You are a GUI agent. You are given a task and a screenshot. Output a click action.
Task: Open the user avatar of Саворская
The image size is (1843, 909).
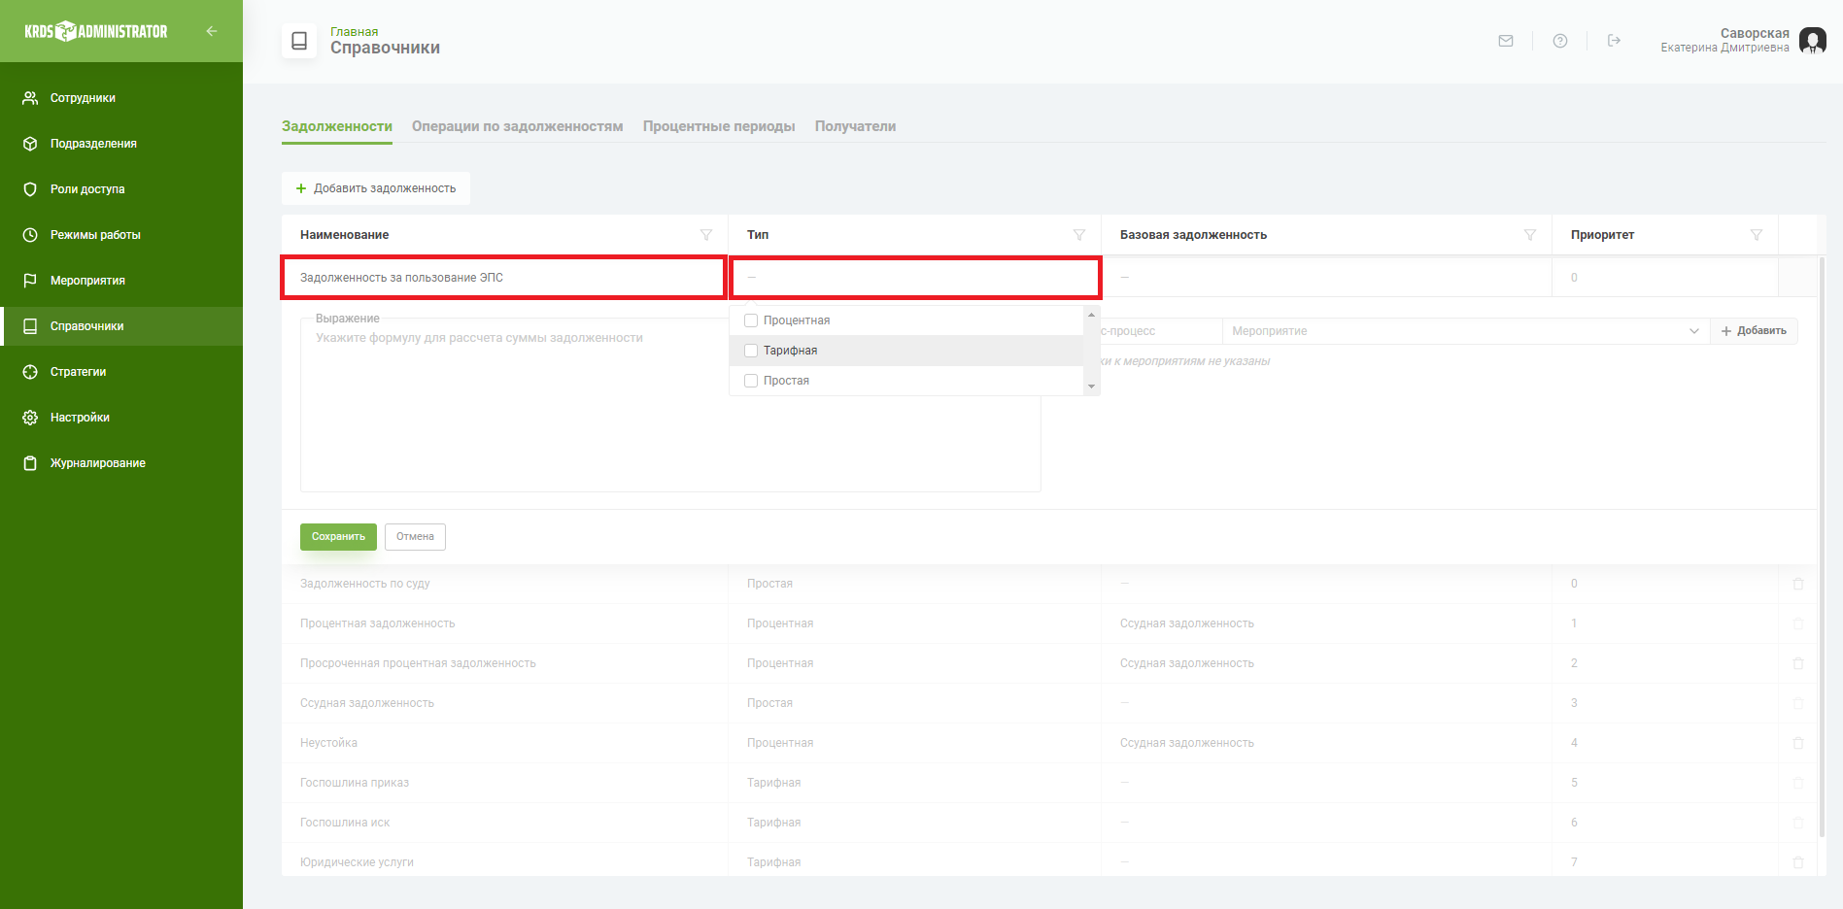pyautogui.click(x=1813, y=40)
